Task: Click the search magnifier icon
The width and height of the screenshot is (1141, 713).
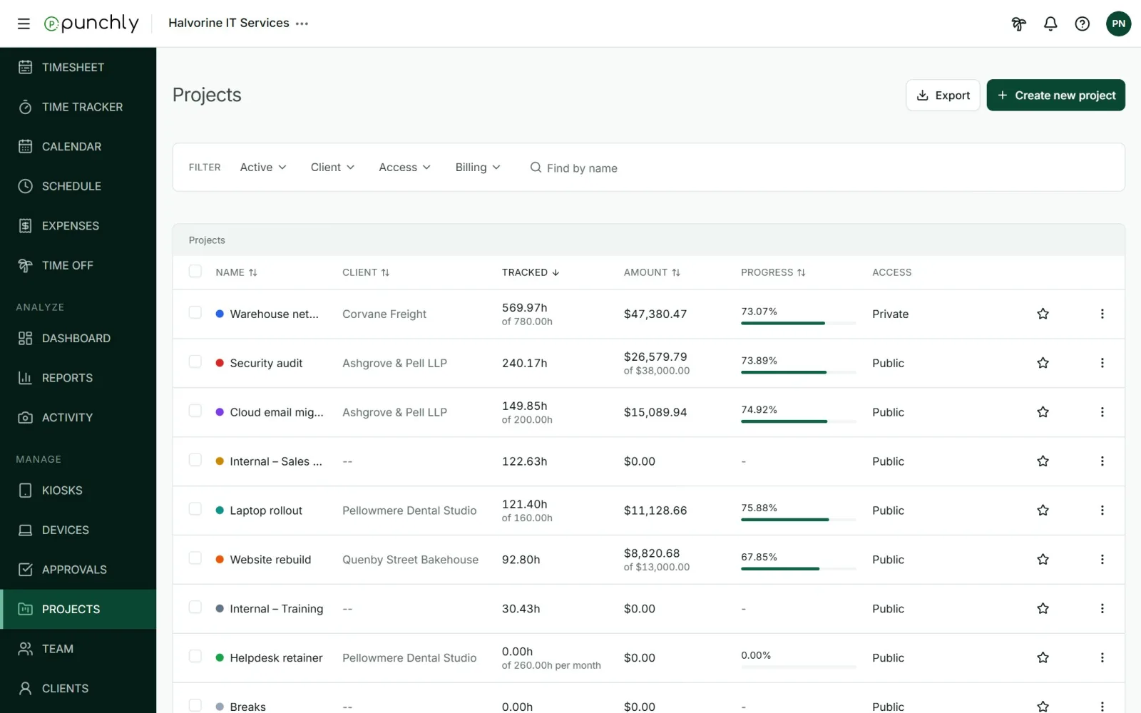Action: tap(536, 168)
